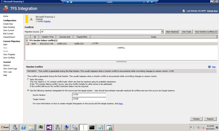Screen dimensions: 219x131
Task: Open the Command Prompt taskbar icon
Action: coord(92,127)
